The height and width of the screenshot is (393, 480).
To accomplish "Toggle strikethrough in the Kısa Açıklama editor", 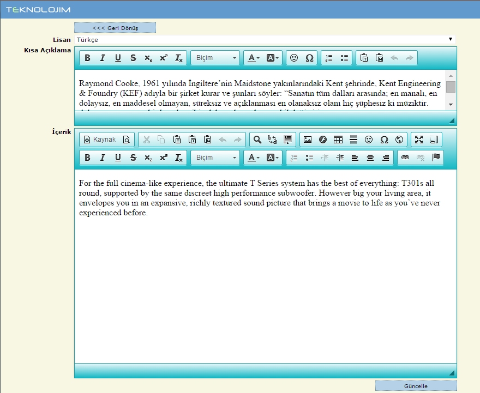I will point(133,58).
